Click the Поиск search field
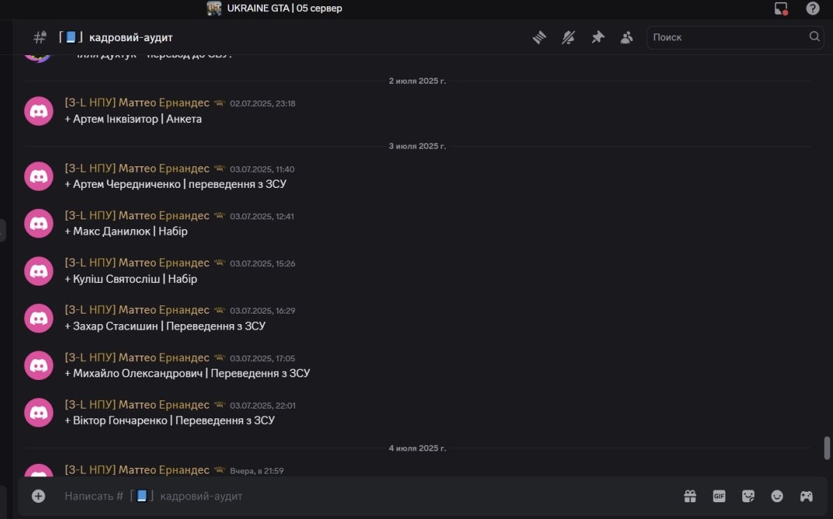 (735, 37)
